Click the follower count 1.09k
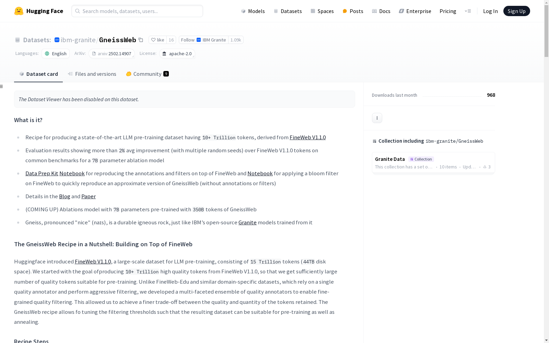Viewport: 549px width, 343px height. 236,40
